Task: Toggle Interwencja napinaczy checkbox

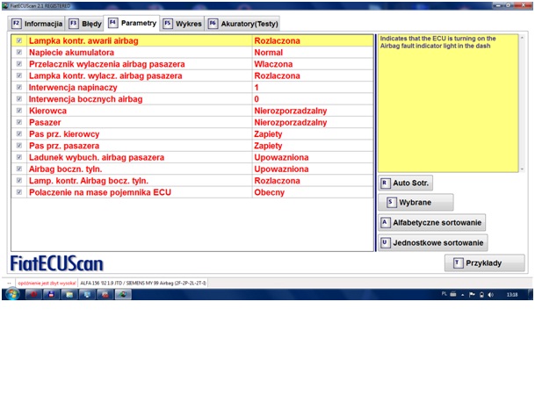Action: point(19,87)
